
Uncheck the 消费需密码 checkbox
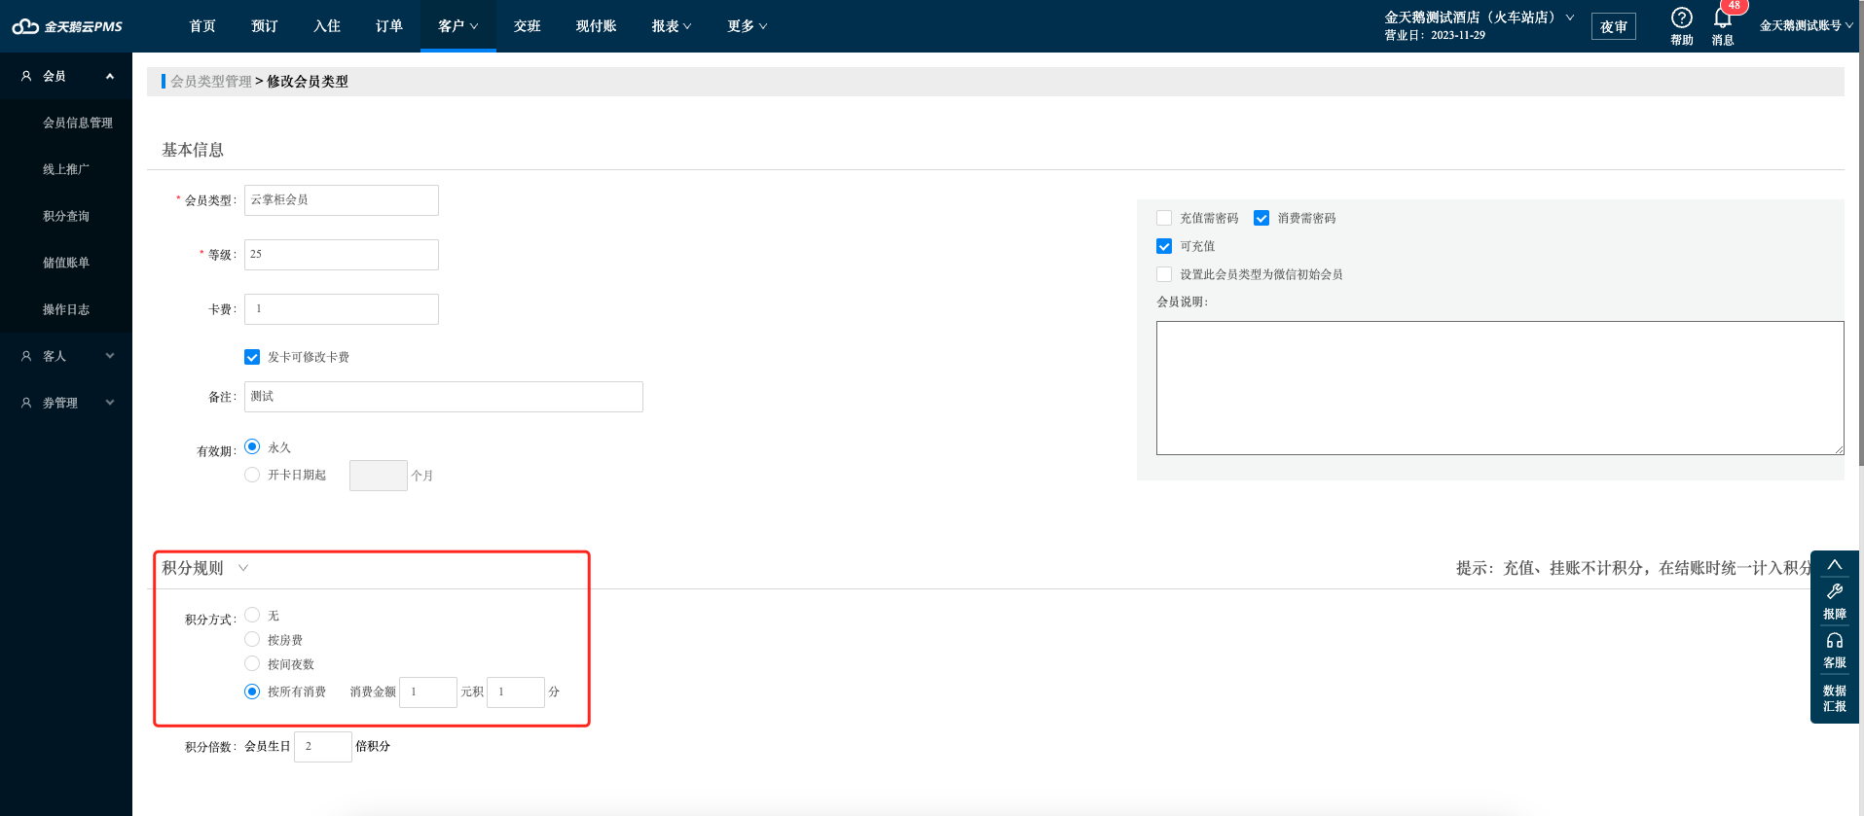tap(1261, 218)
